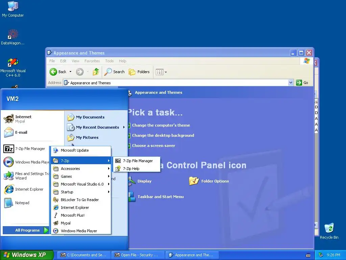
Task: Choose Change the computer's theme task
Action: pyautogui.click(x=161, y=125)
